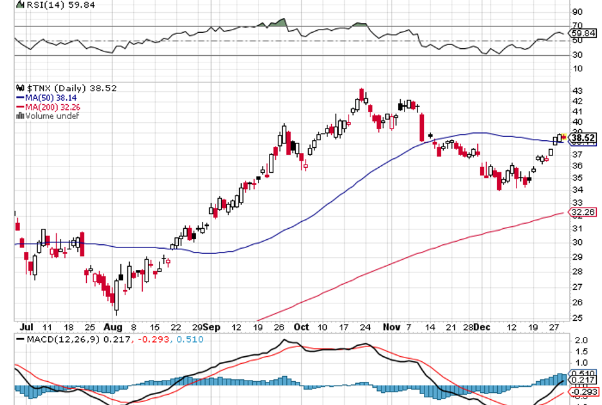The height and width of the screenshot is (405, 602).
Task: Click the red MA(200) legend line marker
Action: click(20, 107)
